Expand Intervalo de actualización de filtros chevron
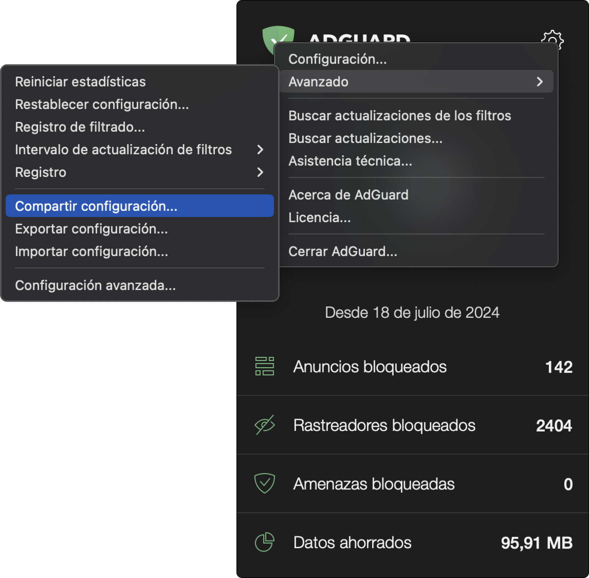The image size is (589, 578). [x=260, y=149]
